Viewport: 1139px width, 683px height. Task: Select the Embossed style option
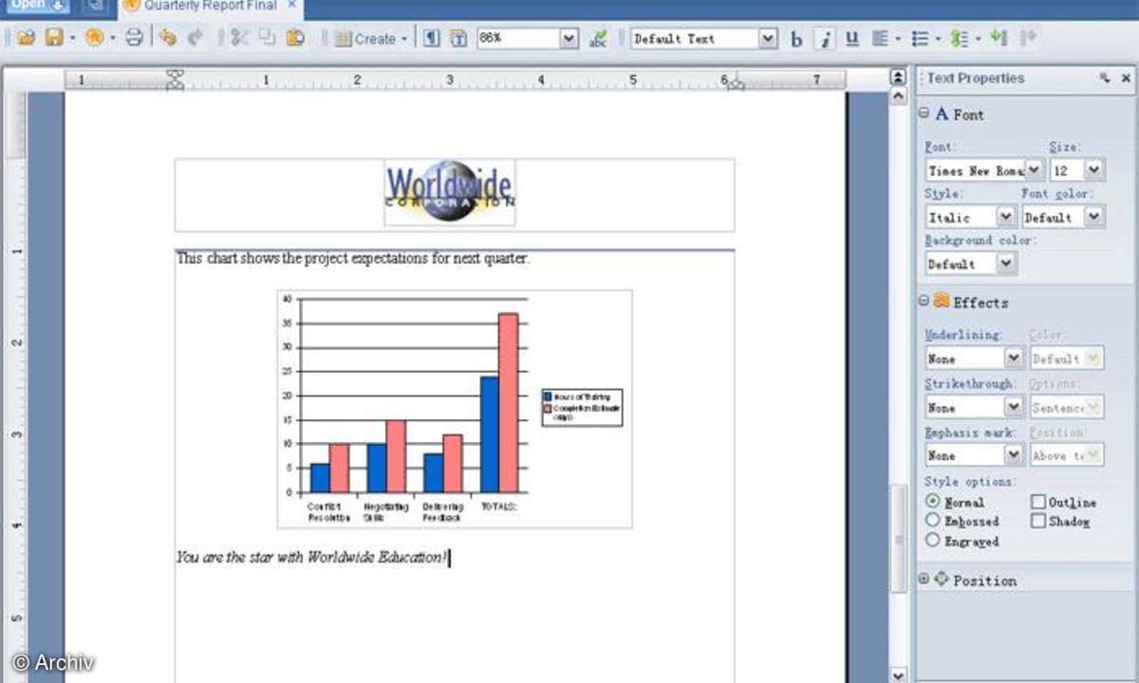(x=932, y=521)
